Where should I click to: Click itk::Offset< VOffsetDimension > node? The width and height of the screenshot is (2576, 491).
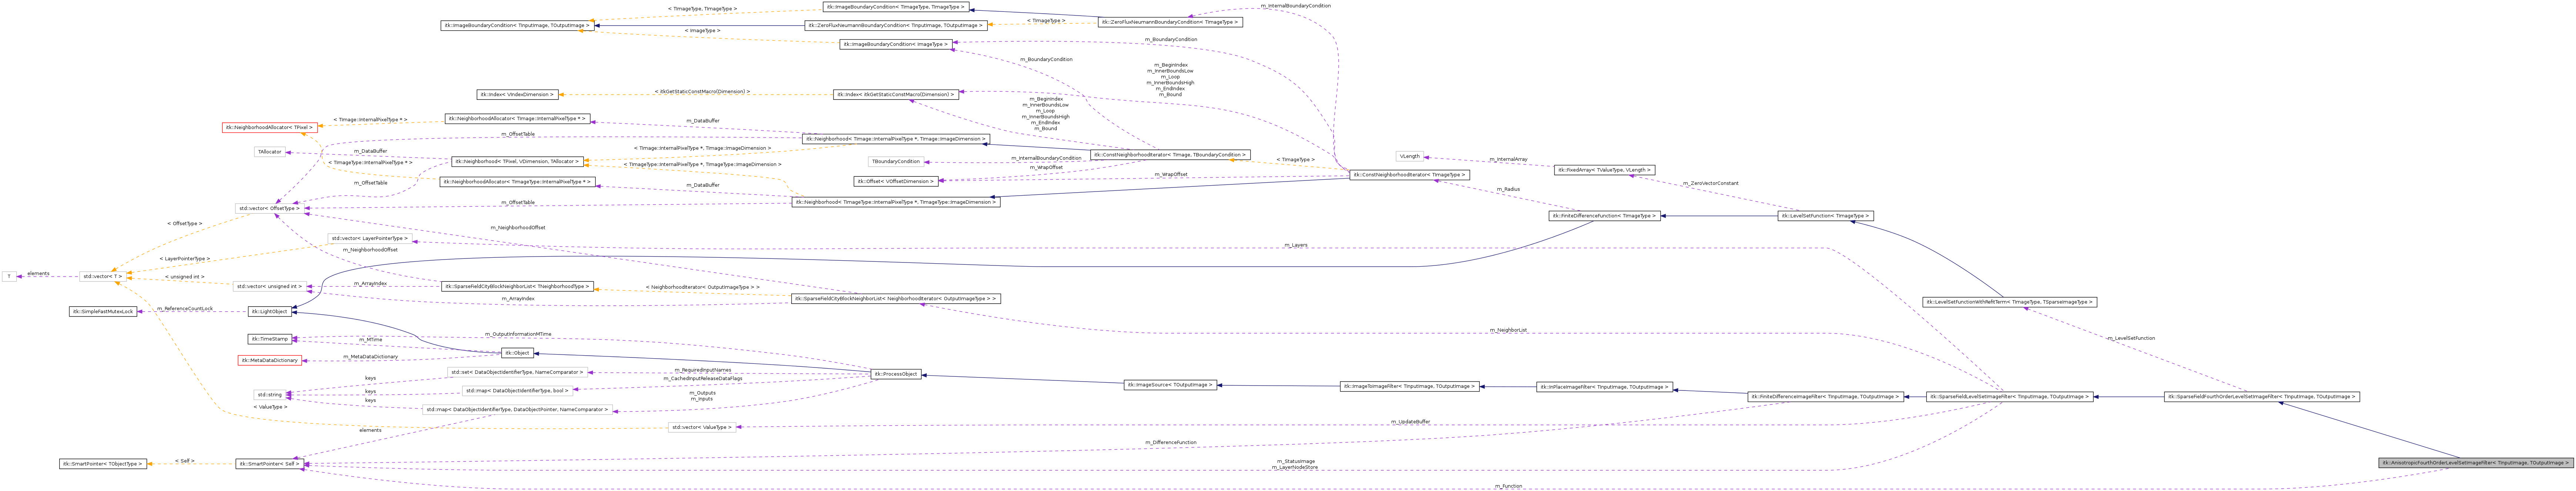tap(896, 182)
